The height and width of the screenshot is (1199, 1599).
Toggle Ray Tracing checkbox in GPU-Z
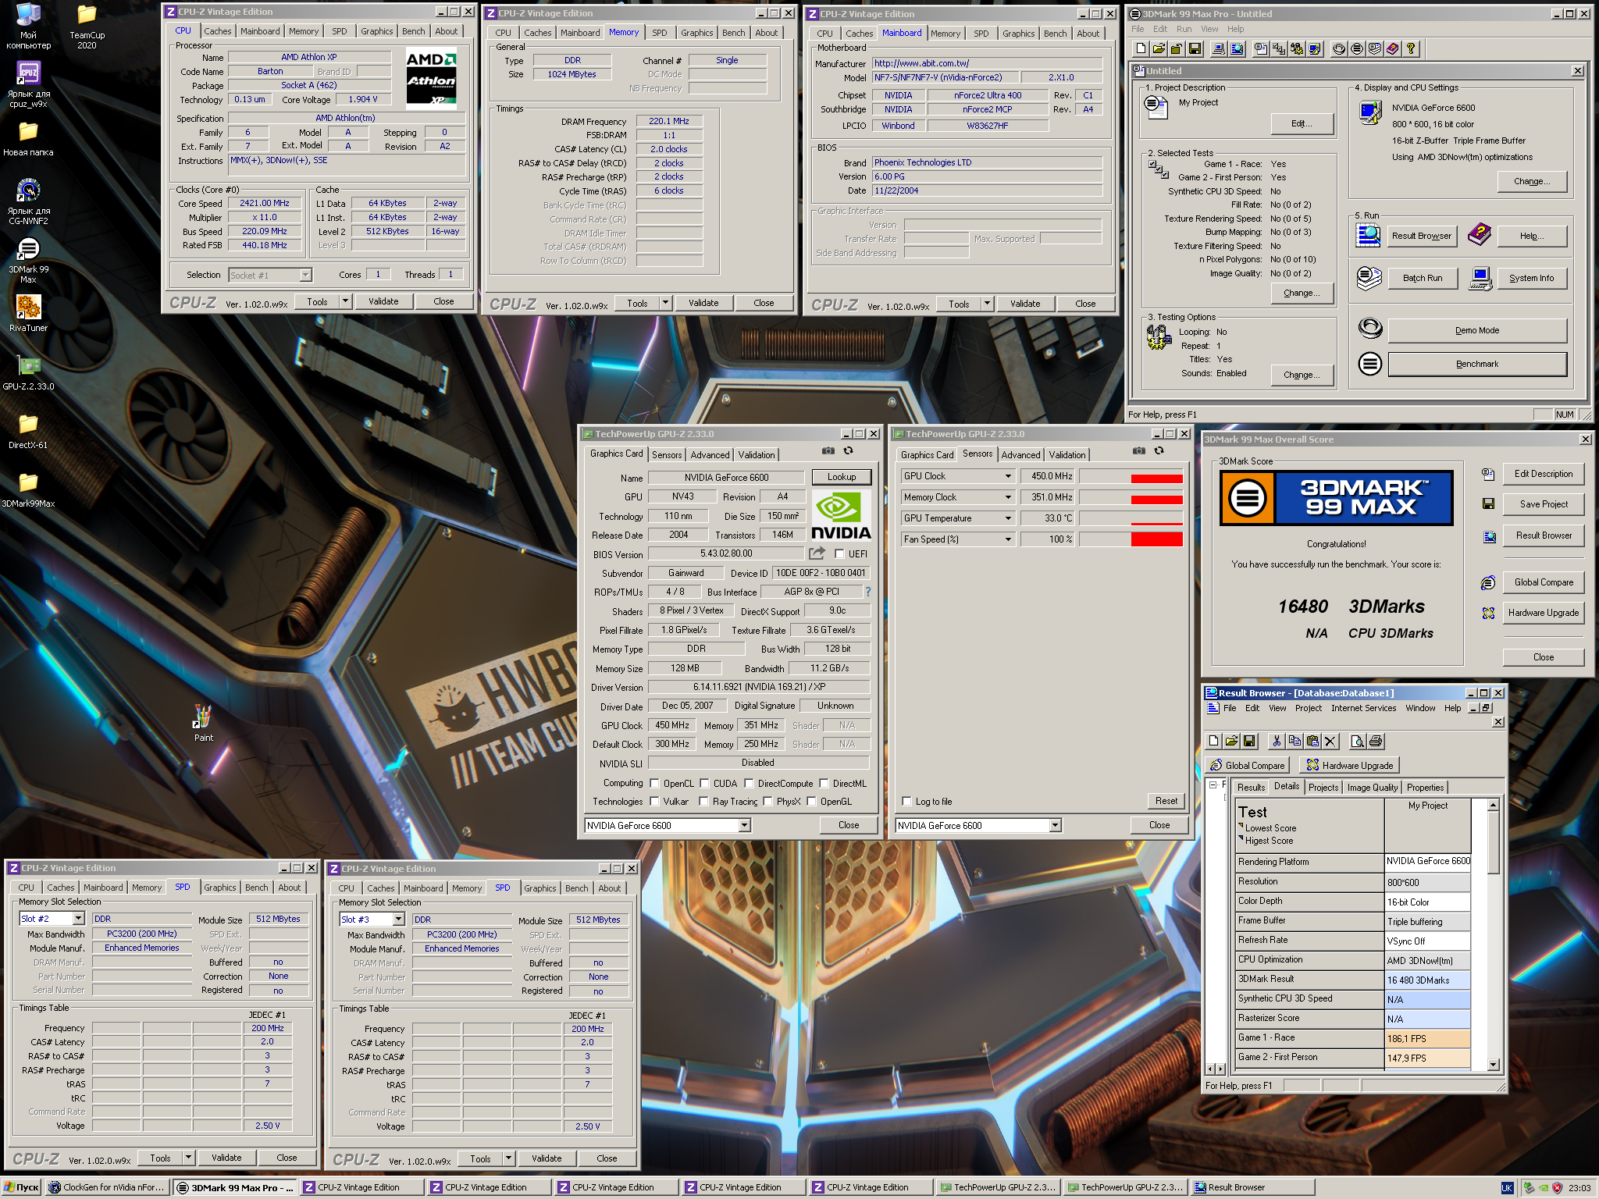(703, 802)
